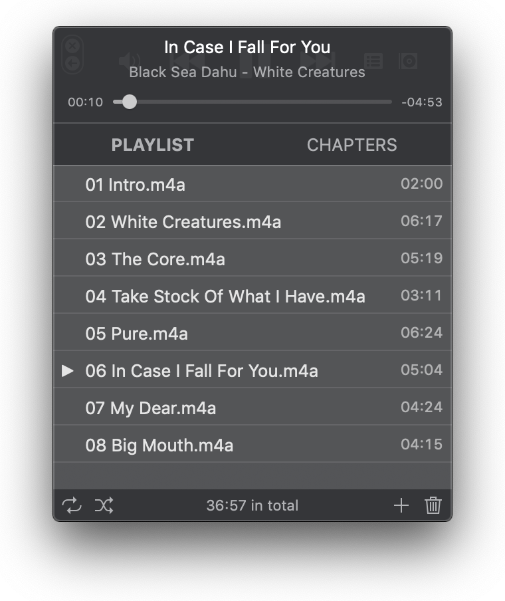This screenshot has width=505, height=601.
Task: Click the playback seek slider knob
Action: [130, 102]
